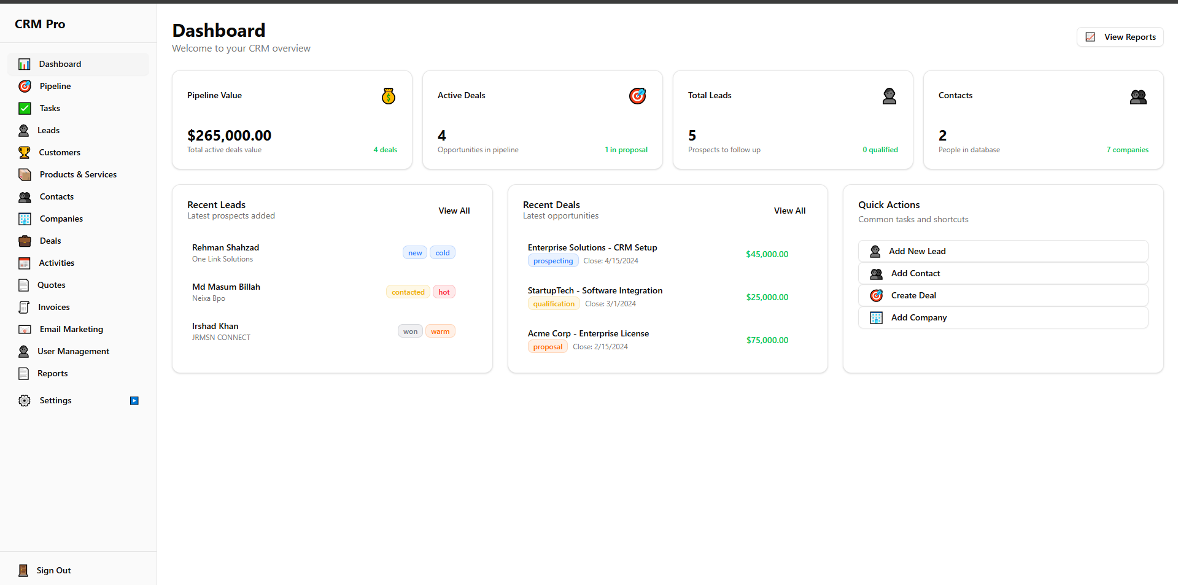Click View All in Recent Leads
Screen dimensions: 1178x585
click(454, 211)
